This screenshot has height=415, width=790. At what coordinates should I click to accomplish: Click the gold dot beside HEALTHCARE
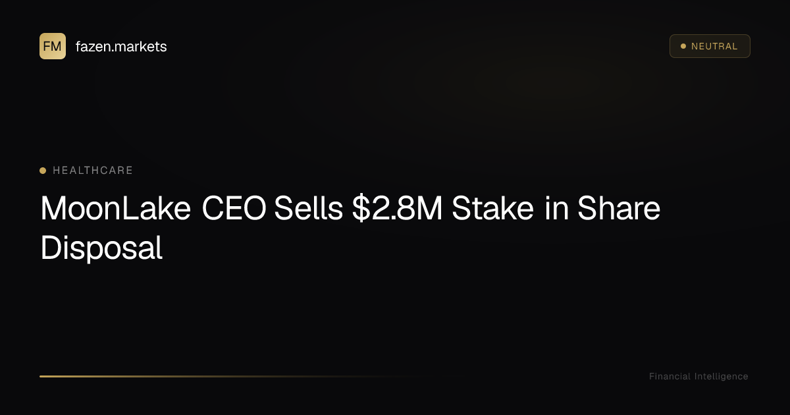(43, 171)
